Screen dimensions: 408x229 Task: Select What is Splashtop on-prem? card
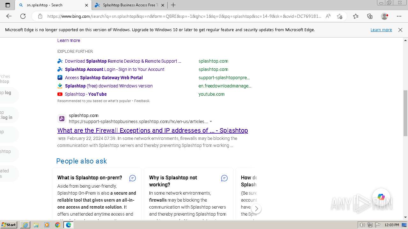click(97, 194)
